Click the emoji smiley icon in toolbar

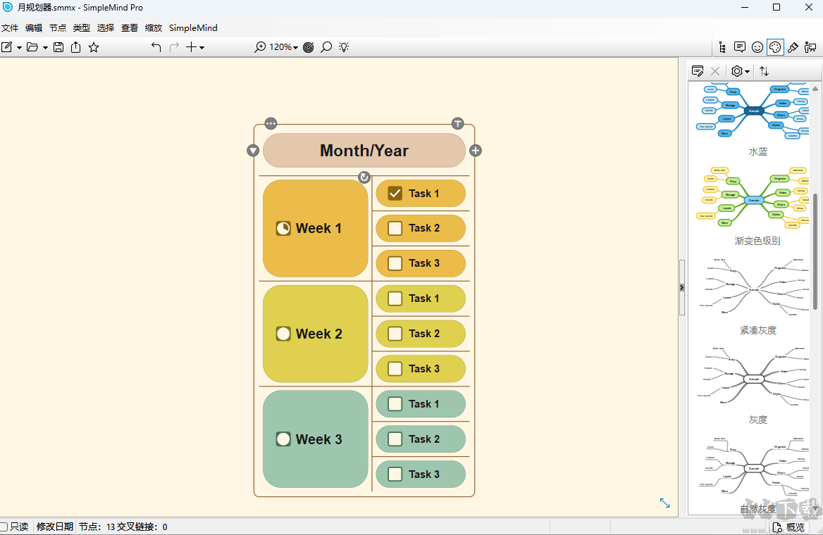757,47
